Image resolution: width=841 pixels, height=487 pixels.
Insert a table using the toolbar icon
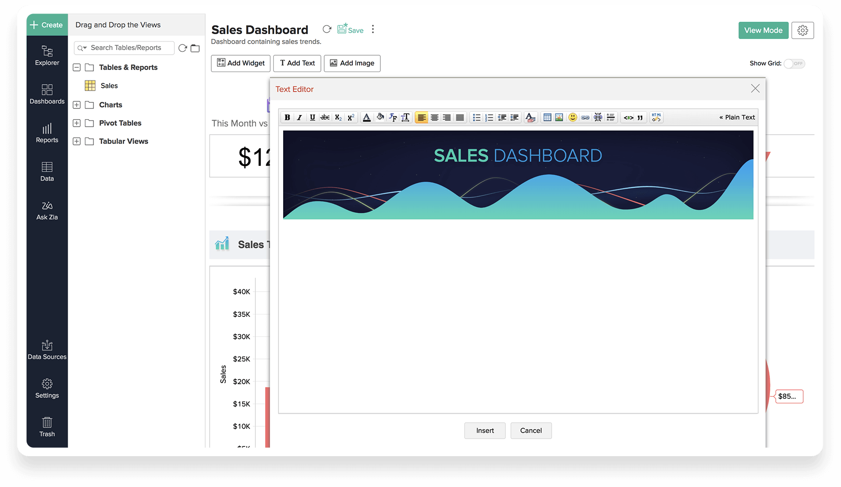pyautogui.click(x=547, y=117)
